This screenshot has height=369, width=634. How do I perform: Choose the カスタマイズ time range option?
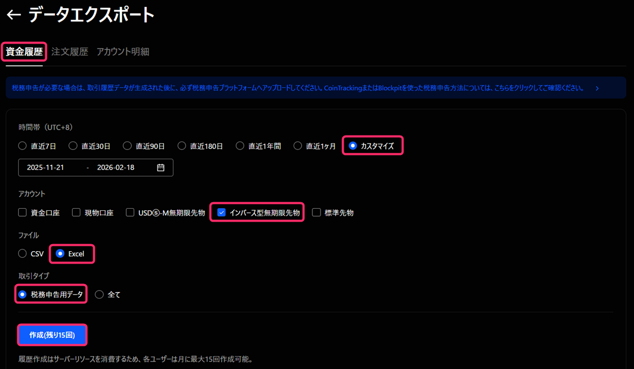[x=353, y=146]
